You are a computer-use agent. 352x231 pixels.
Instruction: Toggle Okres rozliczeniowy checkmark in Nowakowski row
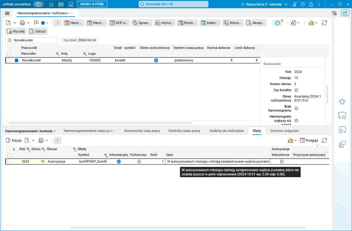pos(156,60)
